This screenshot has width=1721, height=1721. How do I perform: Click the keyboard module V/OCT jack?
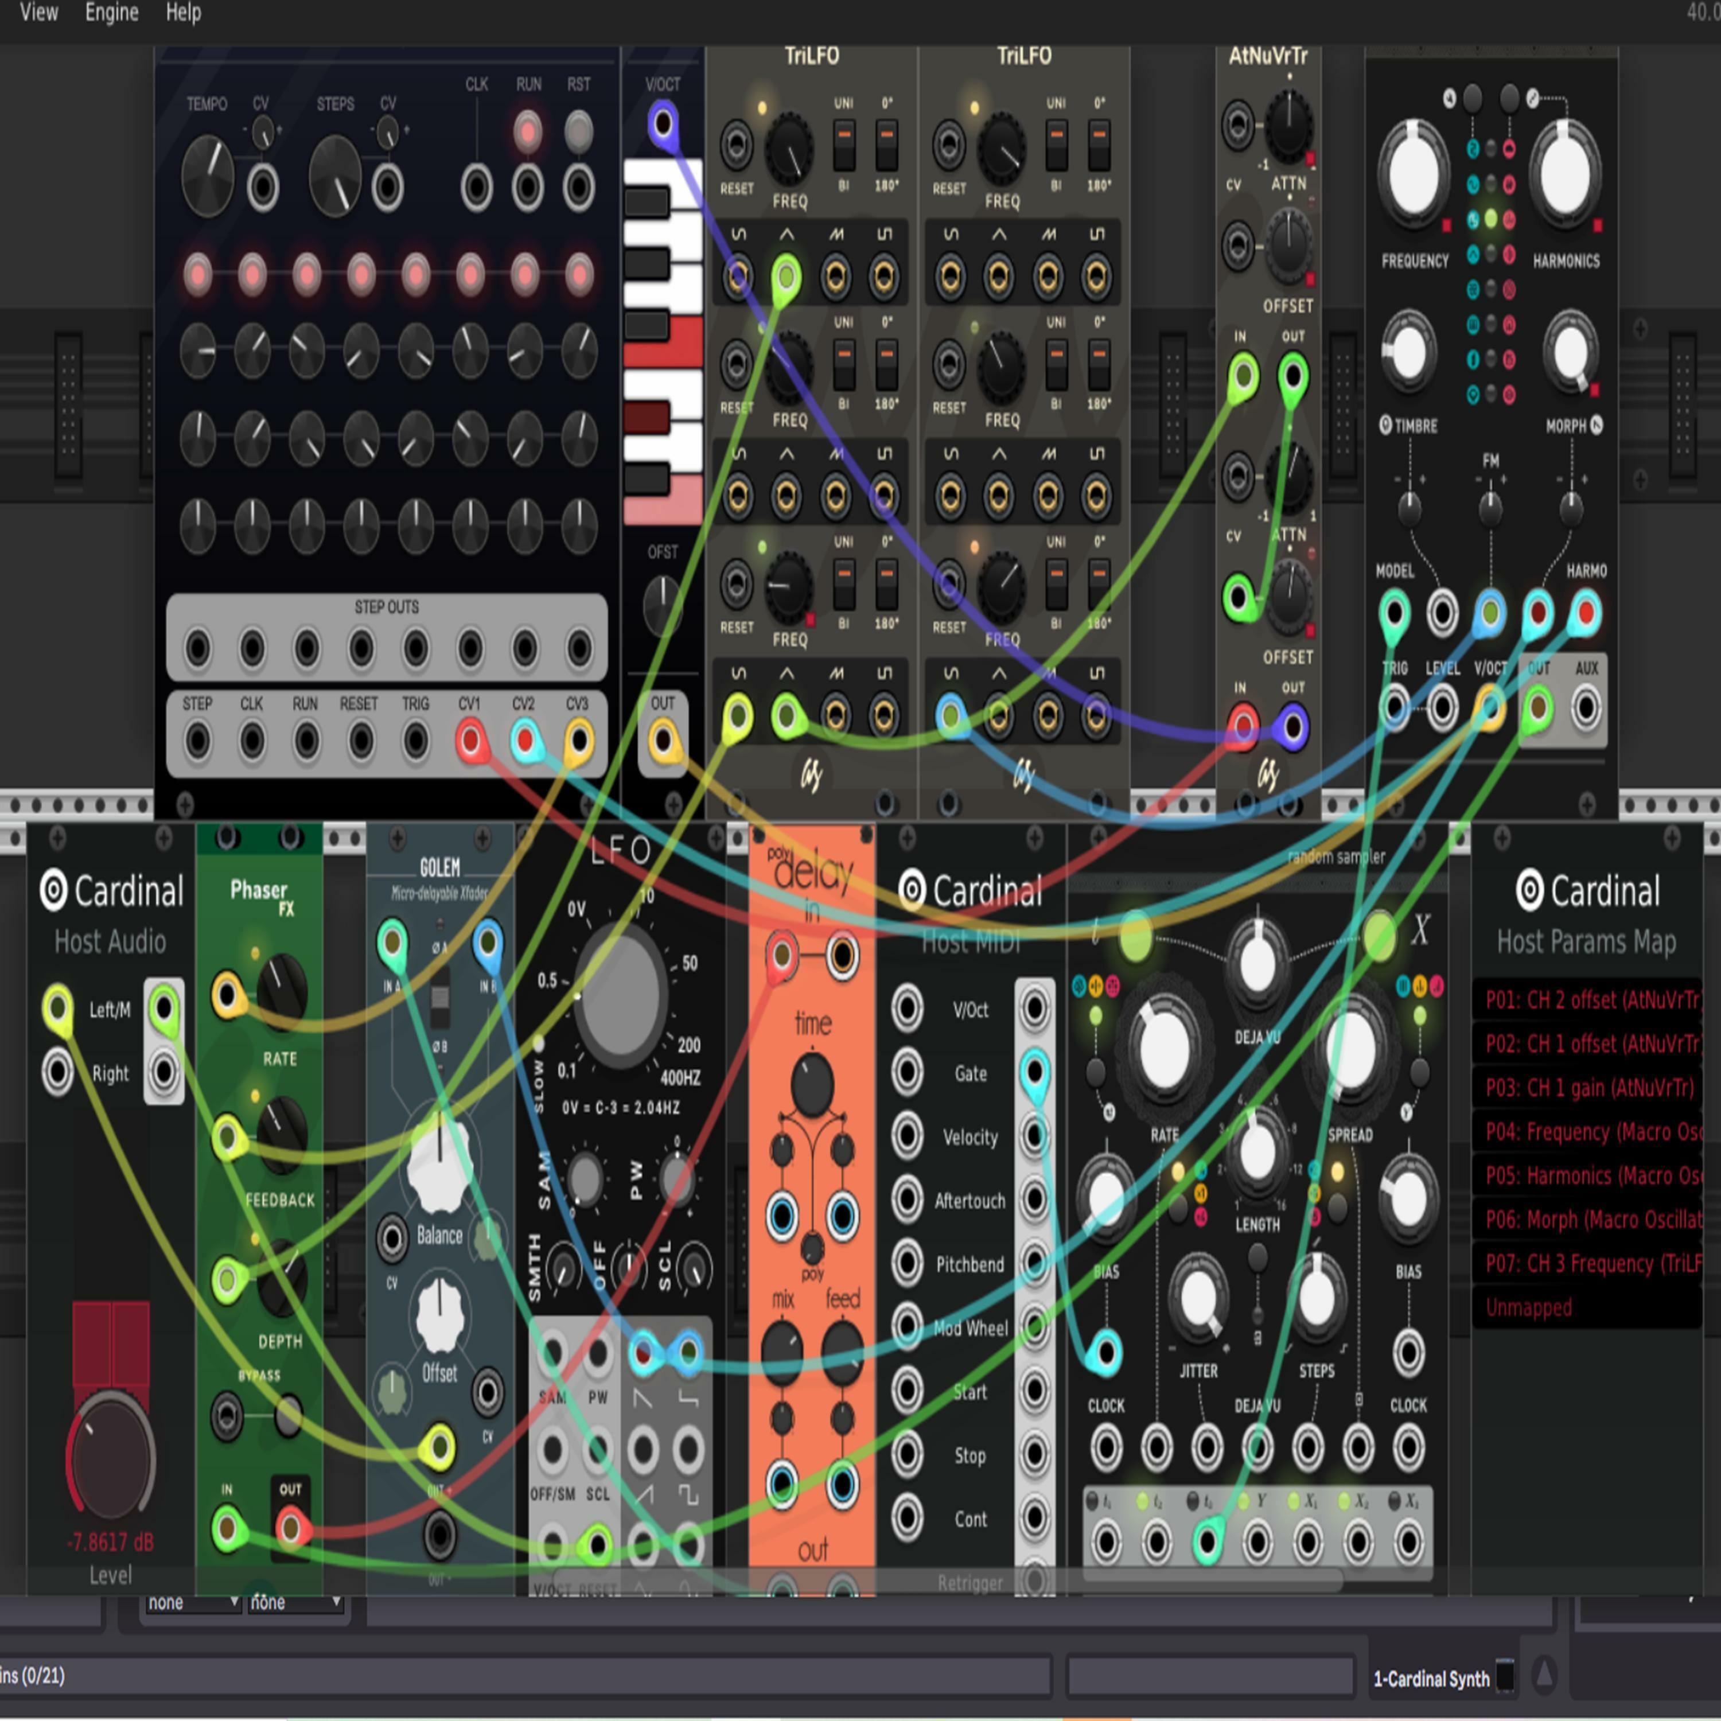click(663, 123)
